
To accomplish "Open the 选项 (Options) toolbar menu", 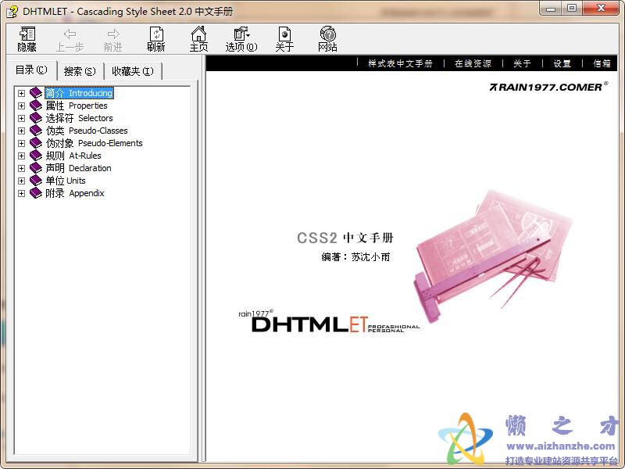I will click(241, 39).
